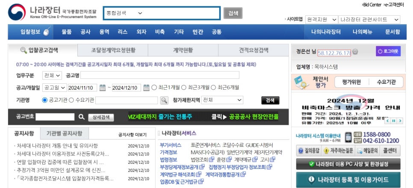
Task: Expand the 나라장터 관련사이트 dropdown
Action: pos(369,20)
